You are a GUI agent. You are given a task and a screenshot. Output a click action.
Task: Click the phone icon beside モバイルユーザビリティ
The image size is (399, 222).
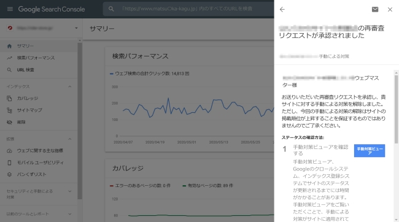pyautogui.click(x=9, y=163)
